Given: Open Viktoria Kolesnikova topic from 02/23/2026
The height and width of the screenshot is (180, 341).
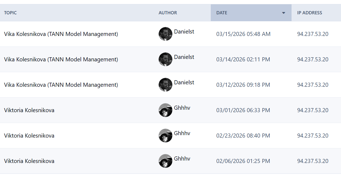Looking at the screenshot, I should point(29,136).
